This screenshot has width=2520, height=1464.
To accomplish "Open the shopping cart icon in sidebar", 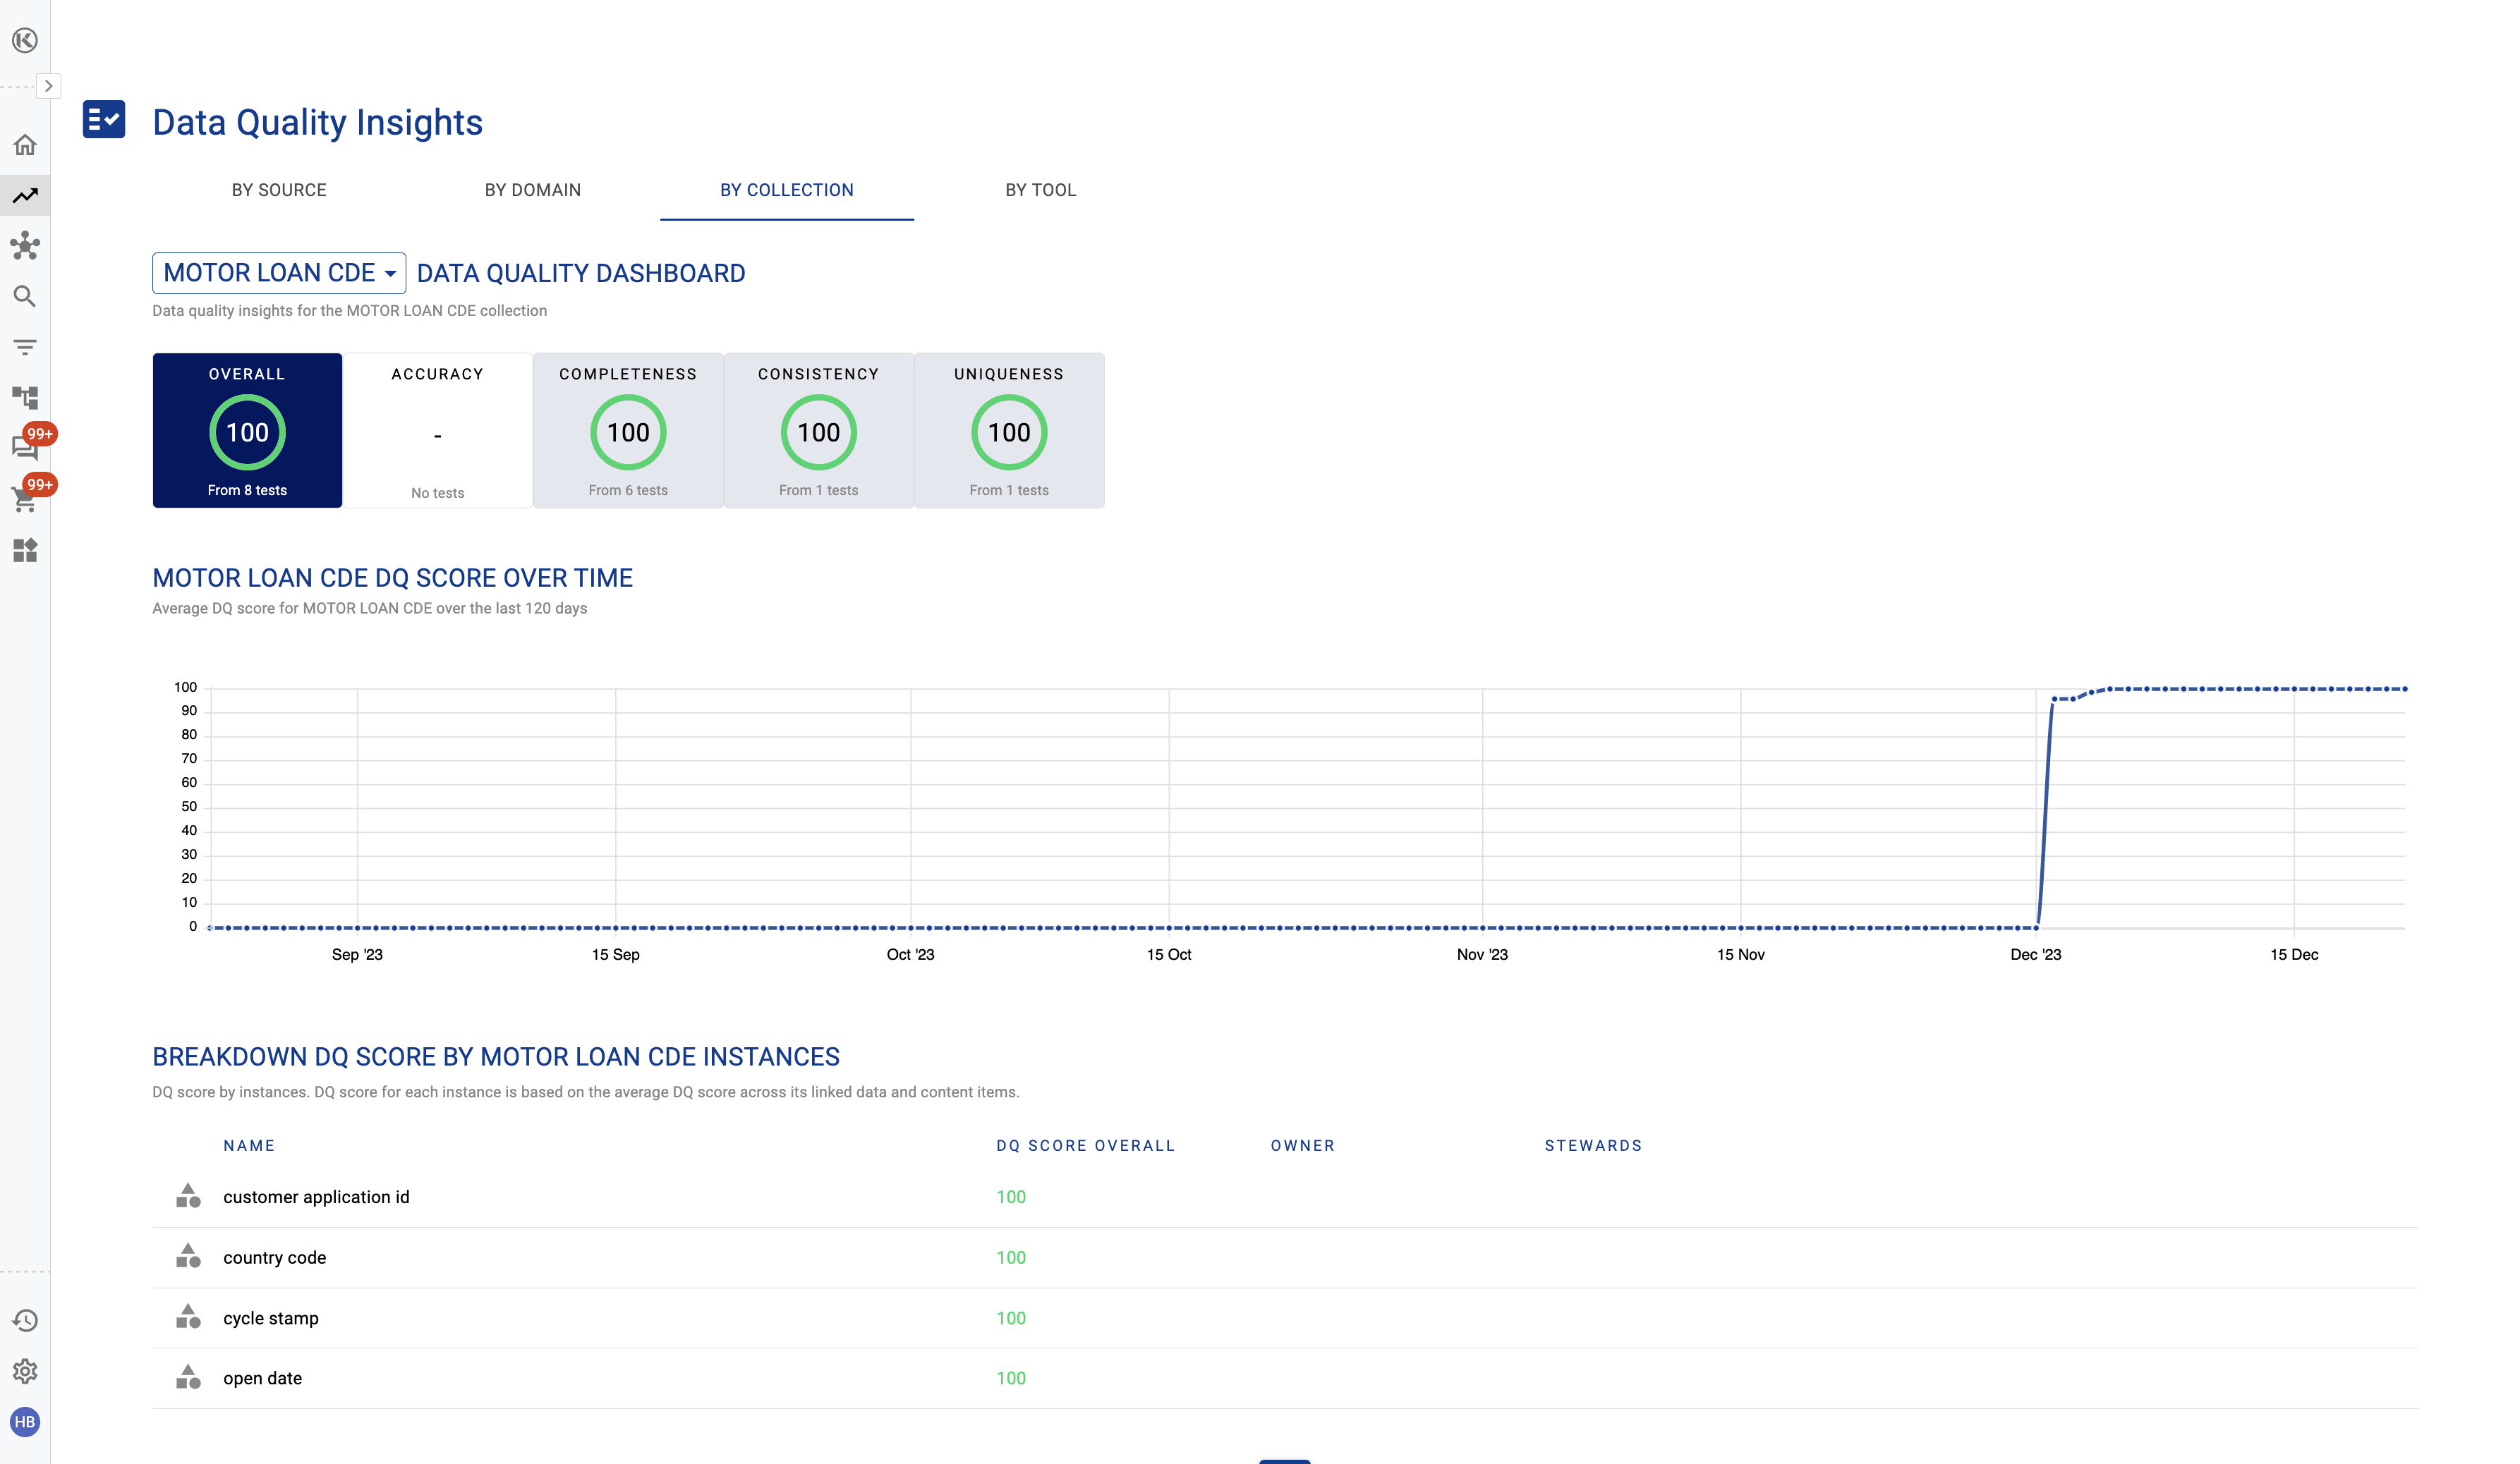I will [x=25, y=500].
